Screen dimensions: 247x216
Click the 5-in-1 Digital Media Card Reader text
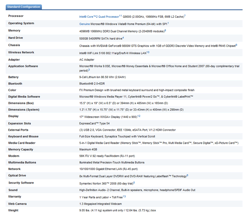coord(159,143)
